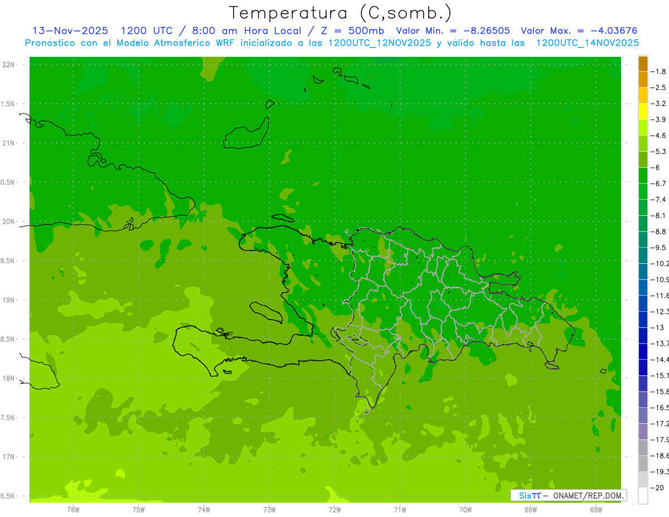Click the '68W' longitude axis label
This screenshot has width=669, height=517.
[596, 510]
